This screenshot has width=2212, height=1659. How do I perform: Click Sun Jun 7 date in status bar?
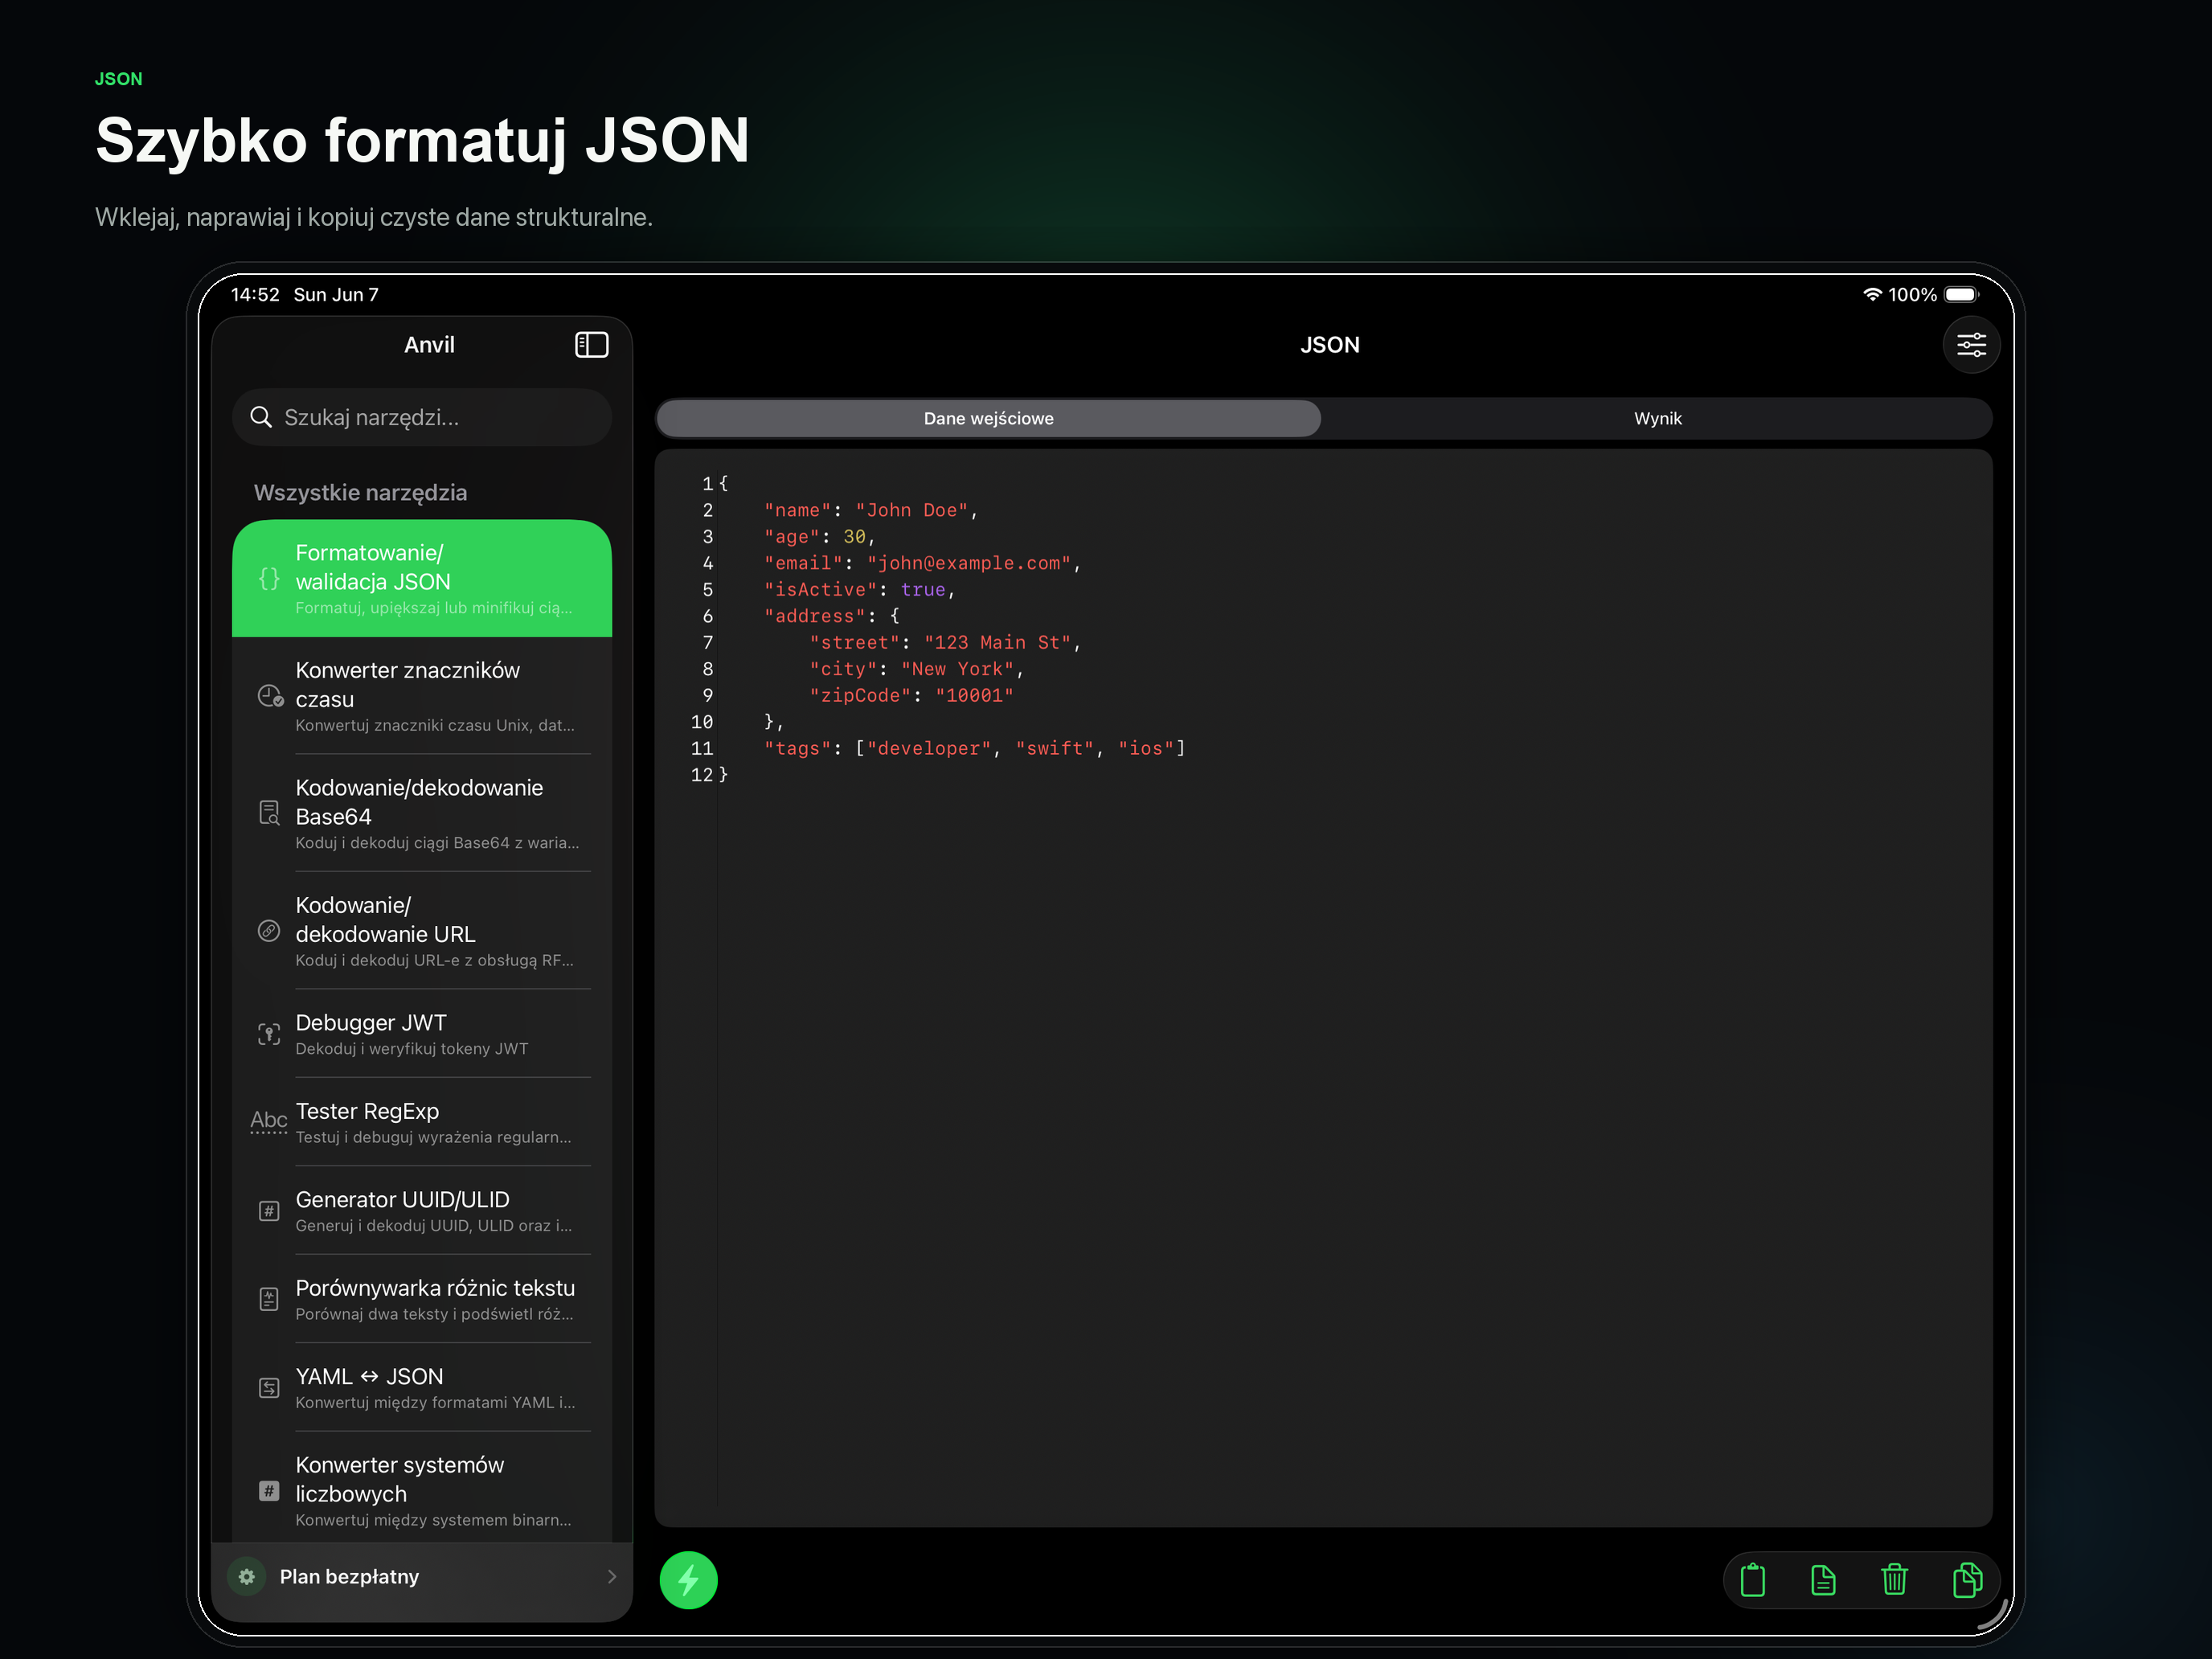pos(336,294)
